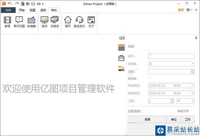Viewport: 200px width, 136px height.
Task: Go to 首页 home page icon
Action: pyautogui.click(x=68, y=20)
